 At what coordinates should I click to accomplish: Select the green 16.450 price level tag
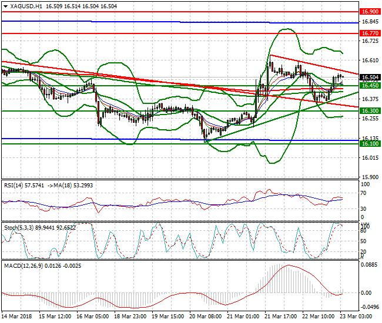pos(370,86)
